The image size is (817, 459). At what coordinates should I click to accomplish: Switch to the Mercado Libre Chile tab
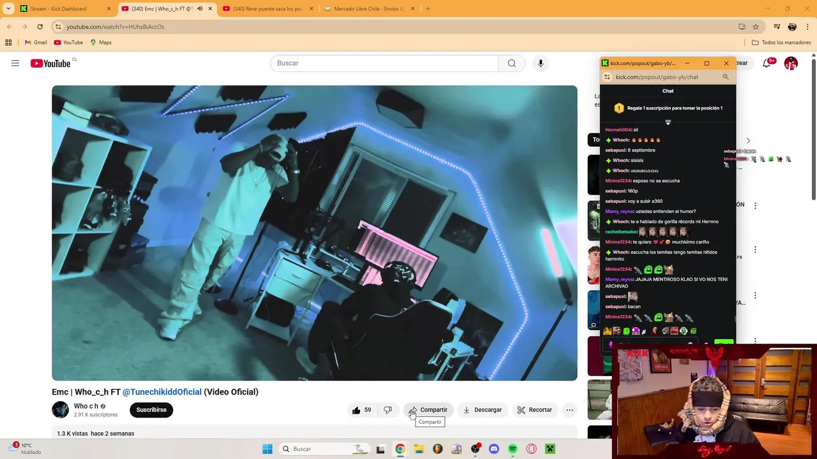(369, 9)
